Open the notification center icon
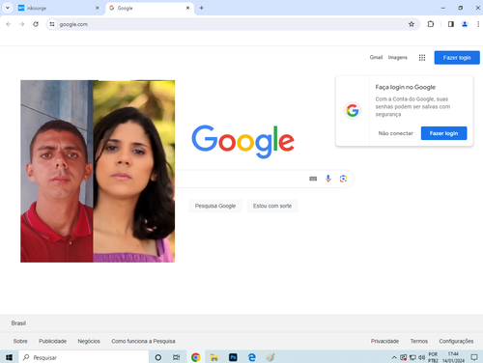The image size is (483, 363). click(x=474, y=357)
